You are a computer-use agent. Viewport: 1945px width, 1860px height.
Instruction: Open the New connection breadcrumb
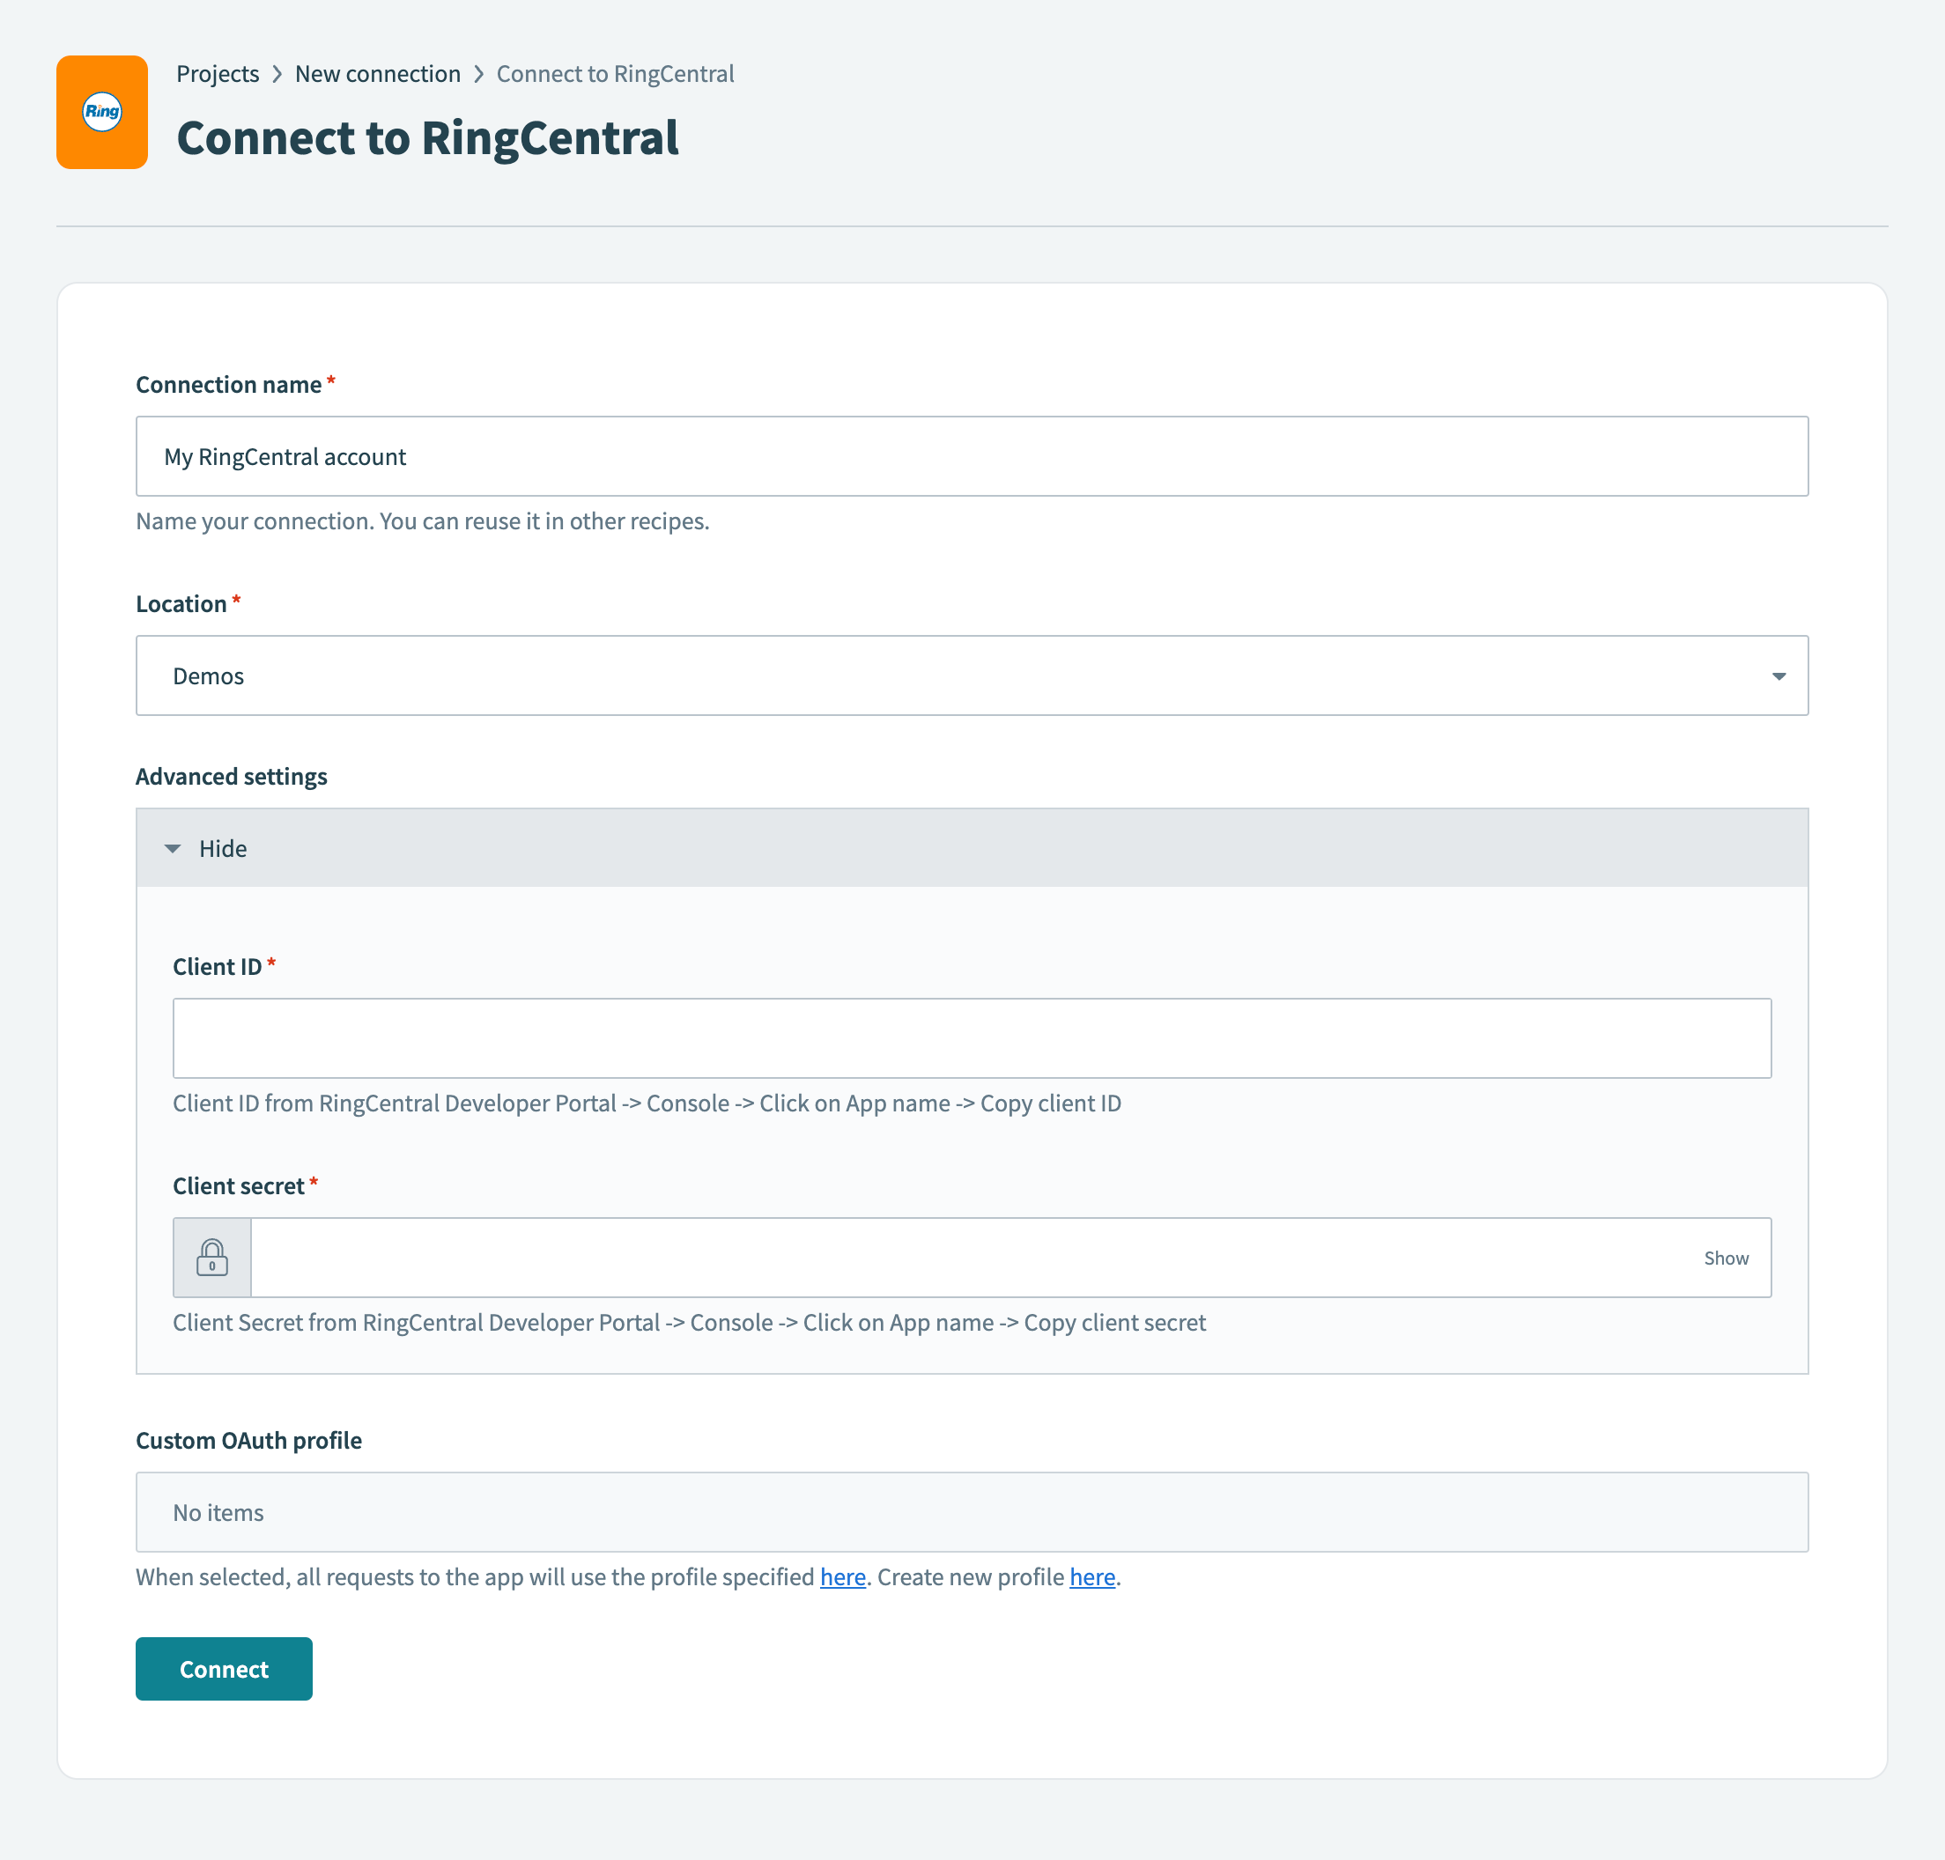coord(378,73)
